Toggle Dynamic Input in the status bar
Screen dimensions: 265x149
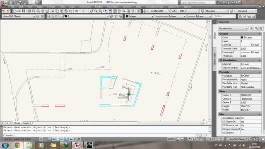(x=71, y=139)
